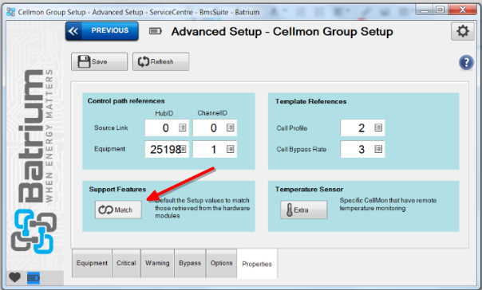The image size is (482, 290).
Task: Click the heart icon in the sidebar
Action: click(14, 277)
